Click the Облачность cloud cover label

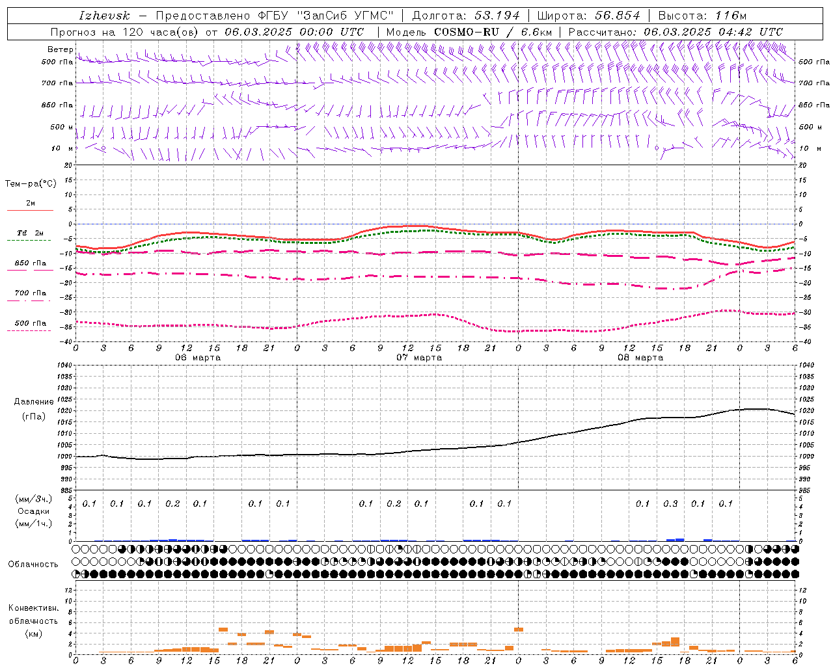coord(33,565)
